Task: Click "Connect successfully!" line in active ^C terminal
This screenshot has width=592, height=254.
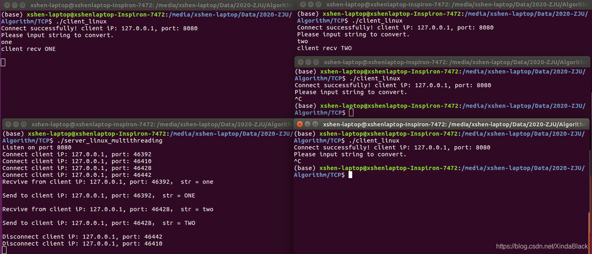Action: click(x=392, y=147)
